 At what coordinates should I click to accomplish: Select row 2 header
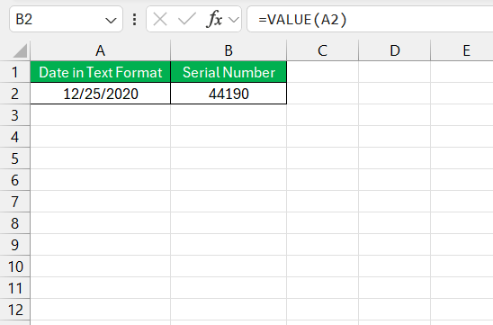click(x=14, y=94)
